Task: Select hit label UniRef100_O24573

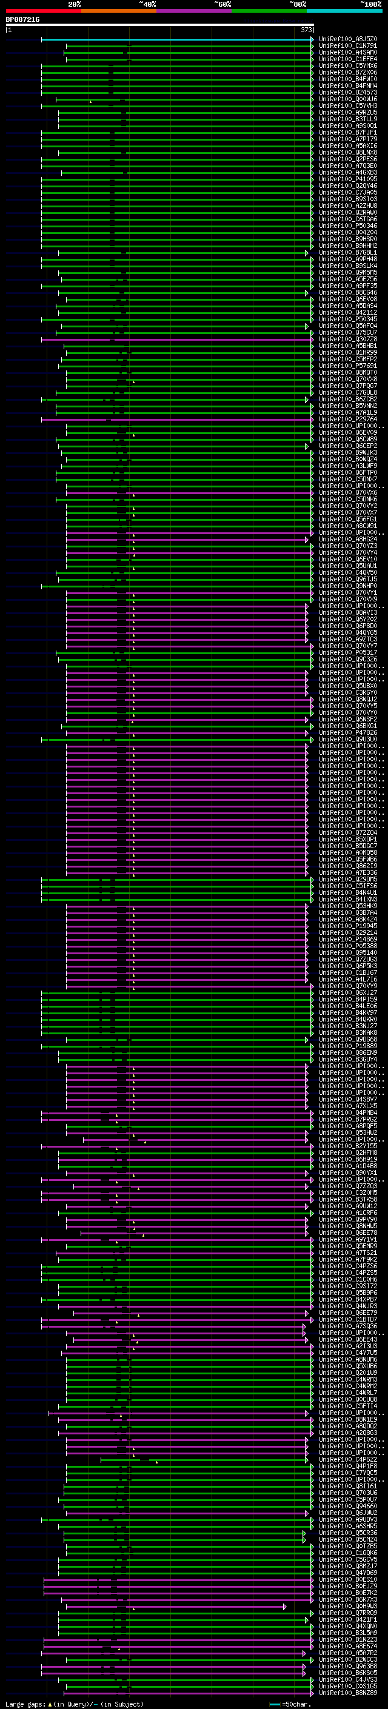Action: click(348, 92)
